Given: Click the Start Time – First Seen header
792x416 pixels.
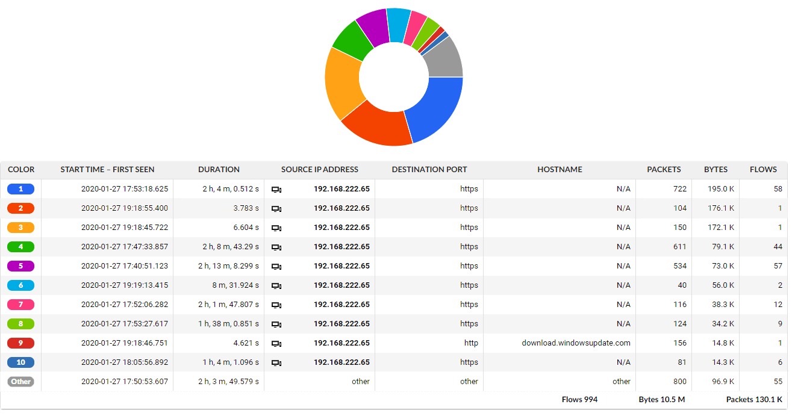Looking at the screenshot, I should (107, 170).
